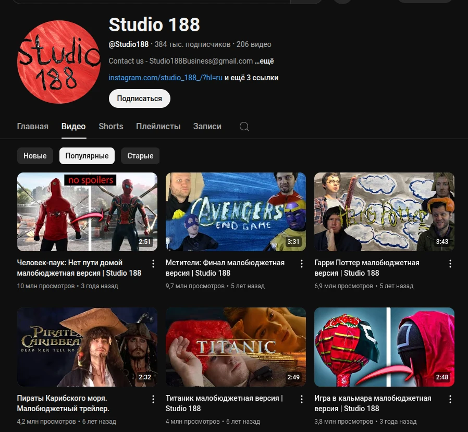Image resolution: width=468 pixels, height=432 pixels.
Task: Open Человек-паук: Нет пути домой video title
Action: (x=79, y=268)
